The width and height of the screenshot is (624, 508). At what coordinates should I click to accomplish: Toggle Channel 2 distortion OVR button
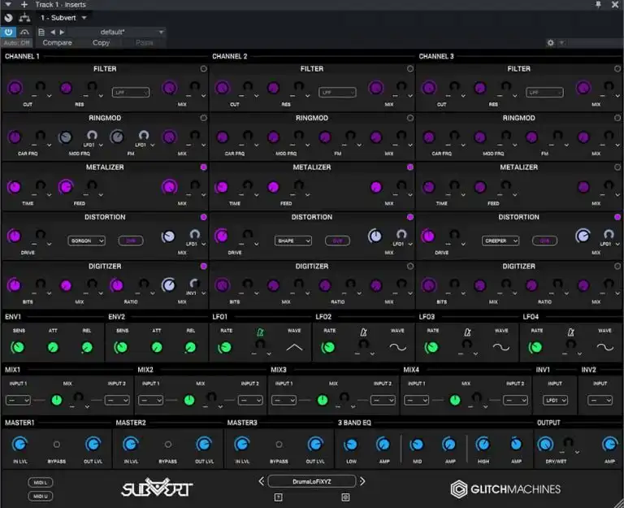(337, 241)
